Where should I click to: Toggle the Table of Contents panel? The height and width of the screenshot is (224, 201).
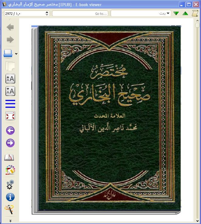coord(10,104)
